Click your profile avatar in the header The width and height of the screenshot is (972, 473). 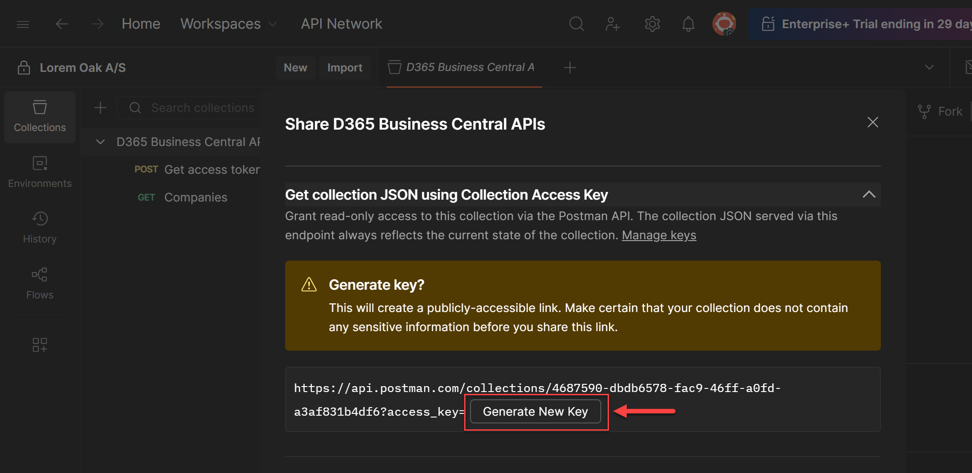[724, 23]
